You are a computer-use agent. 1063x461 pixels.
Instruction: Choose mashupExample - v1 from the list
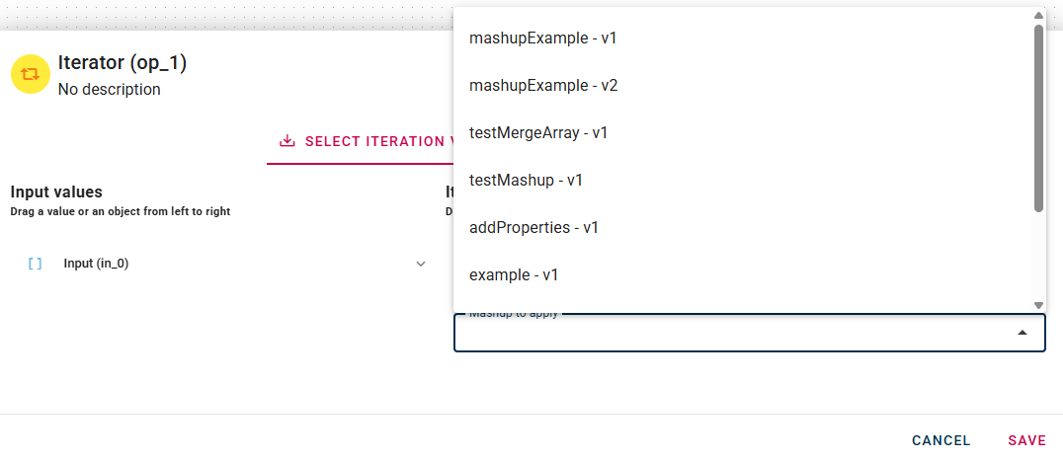[x=542, y=38]
